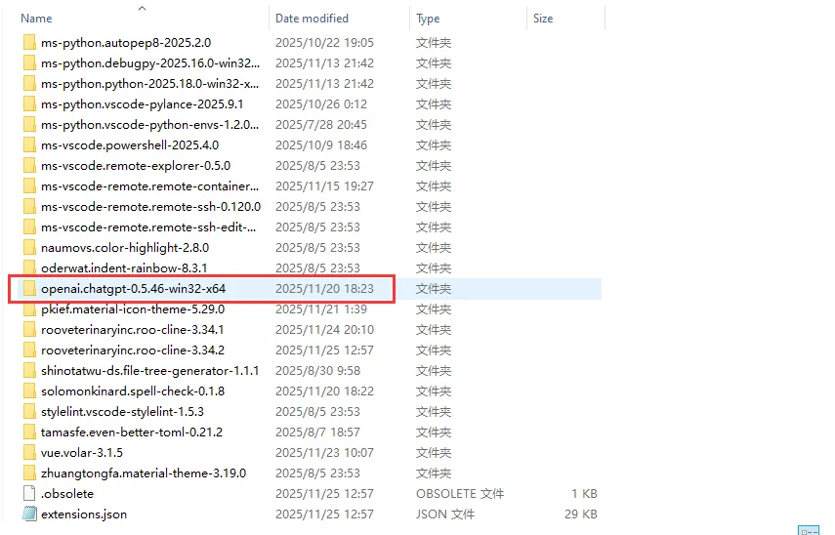835x535 pixels.
Task: Select folder icon of ms-vscode-remote.remote-container
Action: (x=30, y=185)
